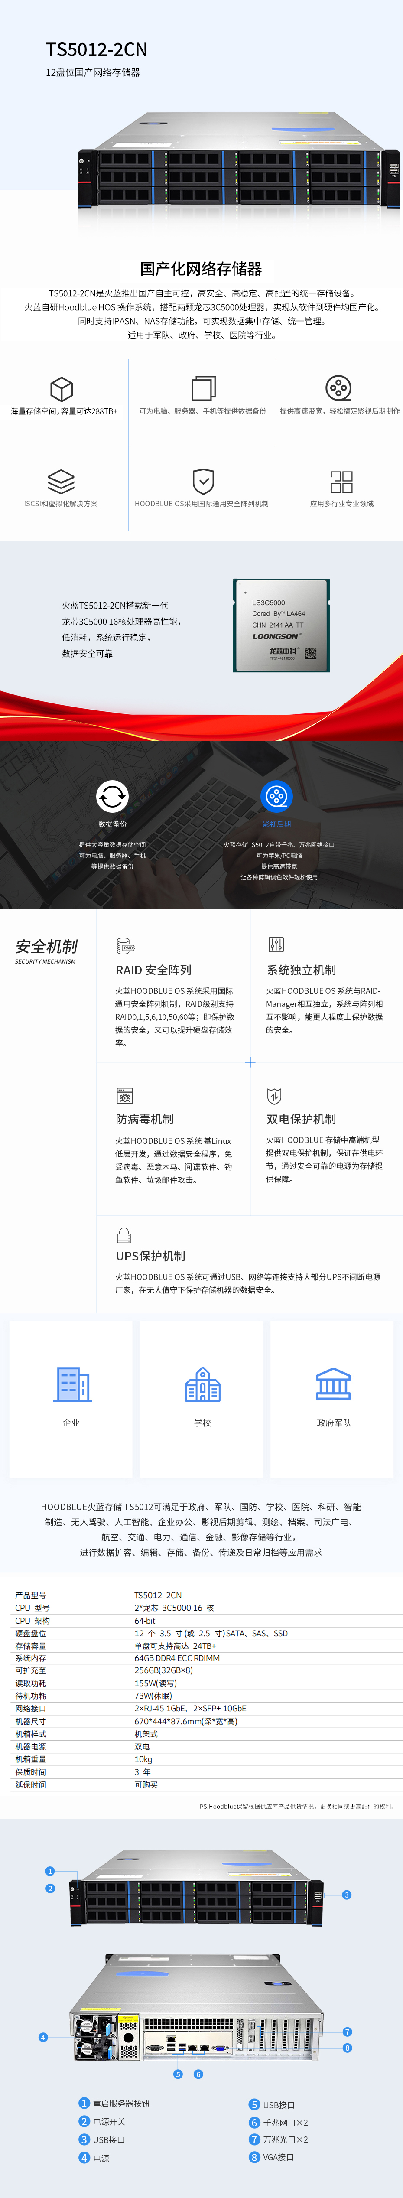Click the 双电保护机制 heading

click(x=302, y=1119)
